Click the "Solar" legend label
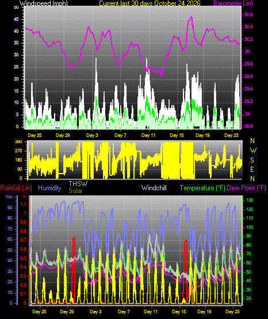The image size is (268, 319). (x=75, y=191)
